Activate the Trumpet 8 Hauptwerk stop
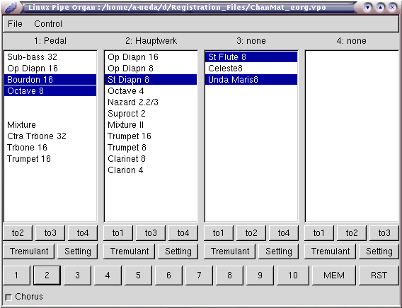402x308 pixels. click(151, 148)
